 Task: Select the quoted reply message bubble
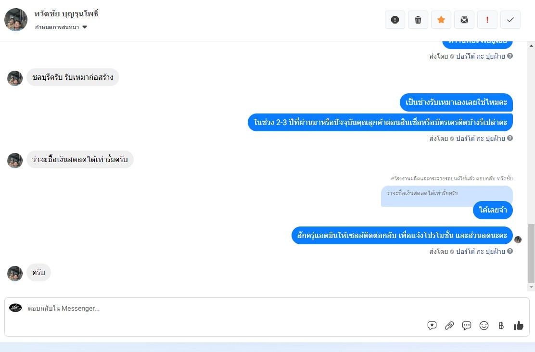click(x=446, y=196)
